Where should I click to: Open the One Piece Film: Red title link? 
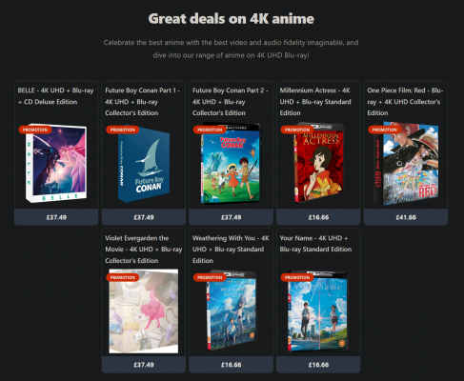pos(405,102)
